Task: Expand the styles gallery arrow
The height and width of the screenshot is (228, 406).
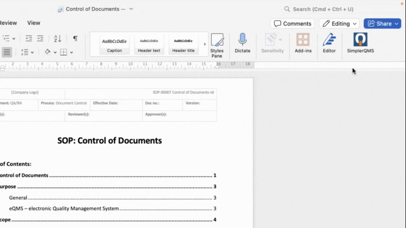Action: point(204,44)
